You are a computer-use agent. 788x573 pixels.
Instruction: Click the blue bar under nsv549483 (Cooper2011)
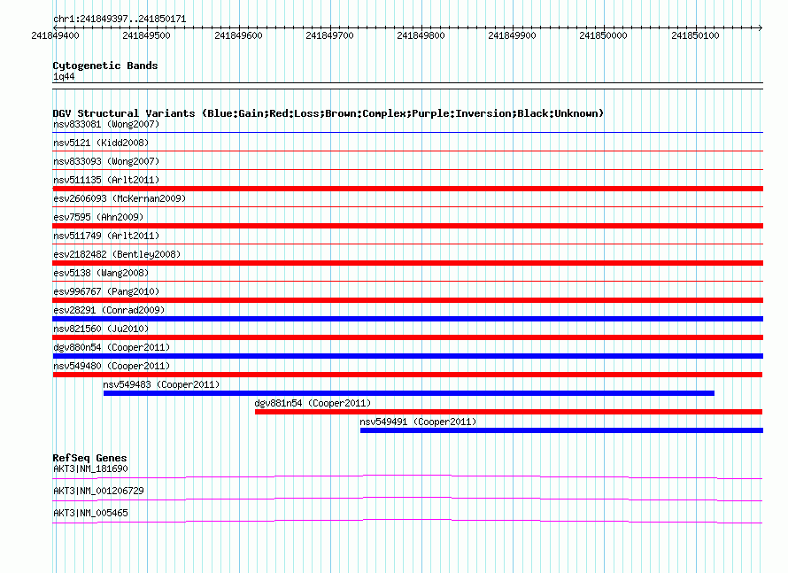click(408, 393)
